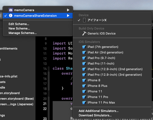Click simulator icon beside iPad Air (3rd generation)

84,52
